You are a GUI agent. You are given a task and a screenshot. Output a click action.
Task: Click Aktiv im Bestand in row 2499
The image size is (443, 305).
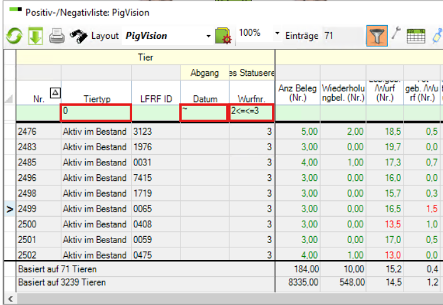[96, 209]
